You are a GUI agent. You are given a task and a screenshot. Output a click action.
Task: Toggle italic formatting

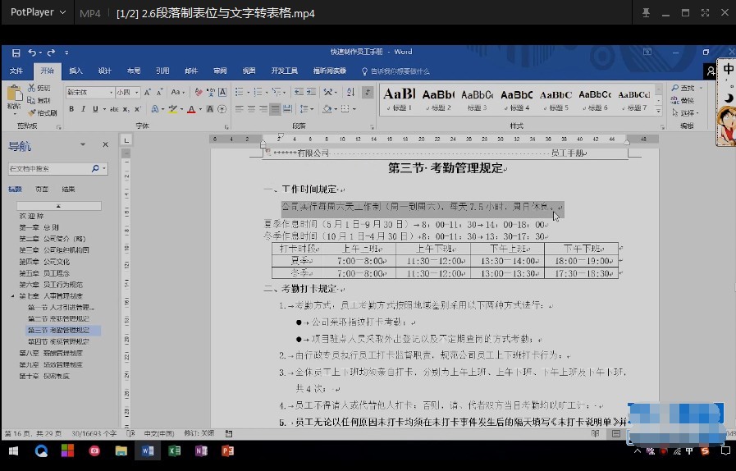coord(83,109)
